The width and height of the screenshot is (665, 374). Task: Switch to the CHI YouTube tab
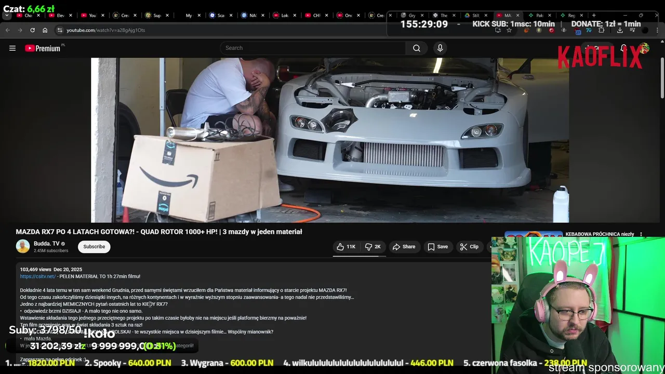(316, 15)
